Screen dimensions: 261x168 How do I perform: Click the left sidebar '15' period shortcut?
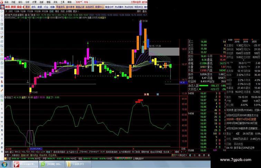2,113
